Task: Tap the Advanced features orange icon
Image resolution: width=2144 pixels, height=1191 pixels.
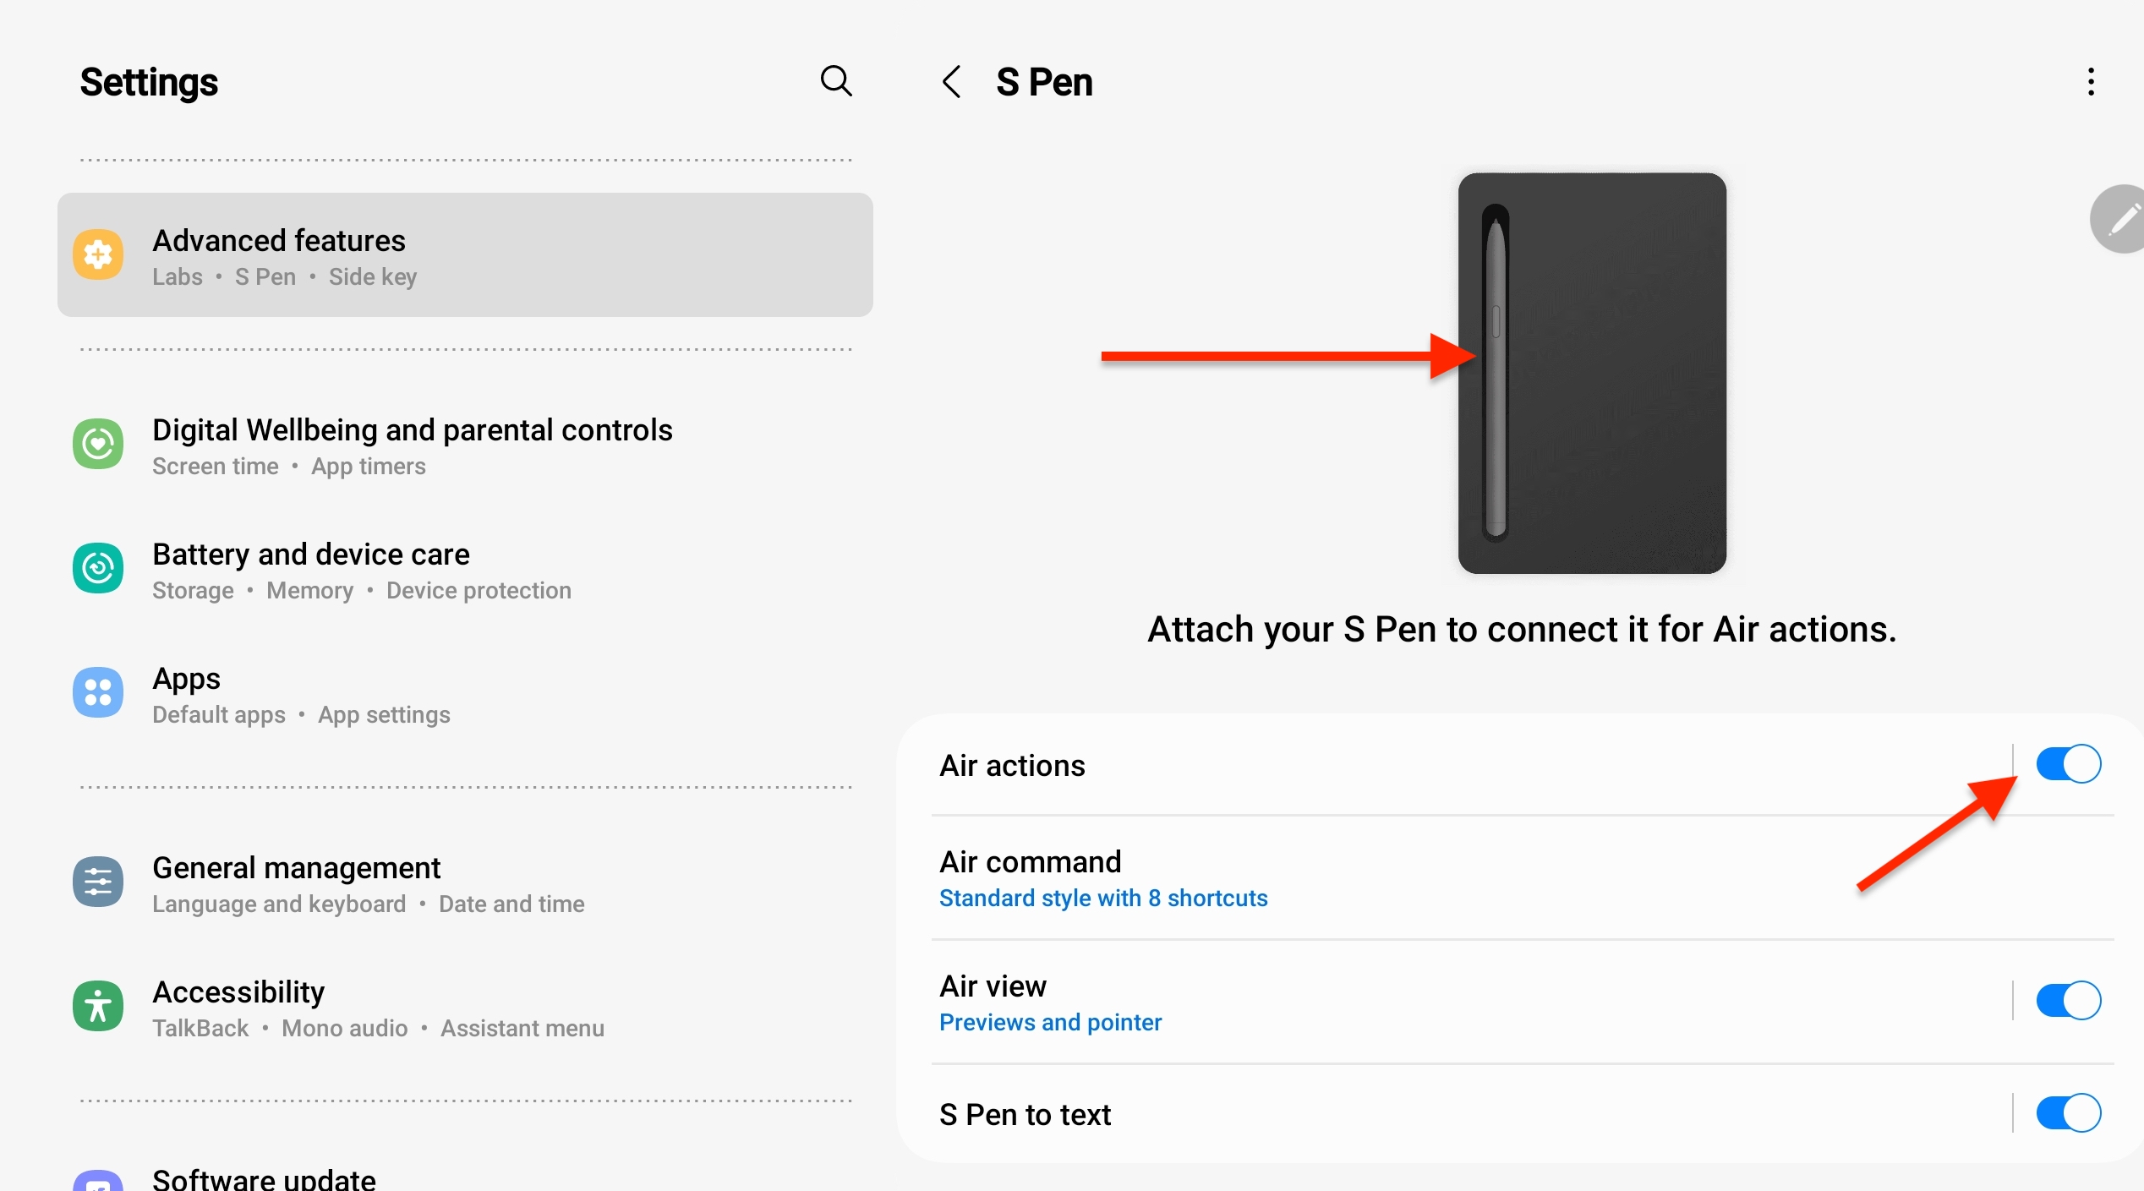Action: pos(98,254)
